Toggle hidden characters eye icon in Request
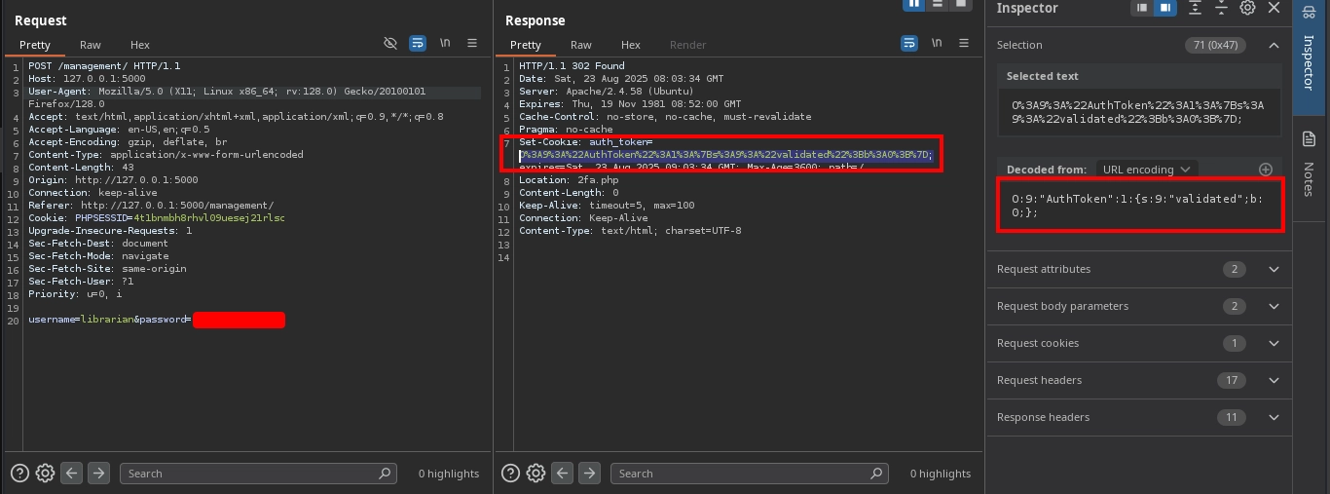Image resolution: width=1330 pixels, height=494 pixels. (390, 44)
